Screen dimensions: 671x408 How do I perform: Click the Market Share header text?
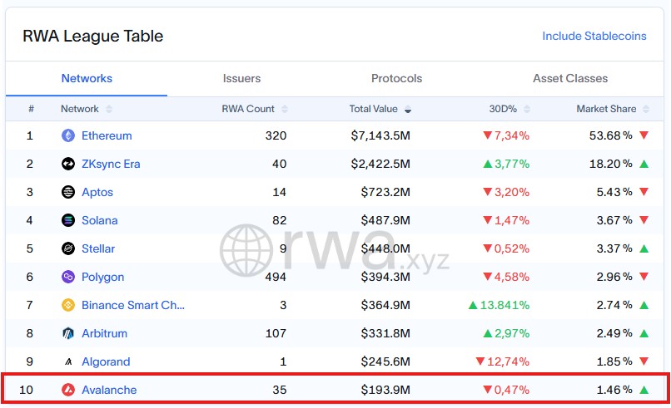point(606,109)
